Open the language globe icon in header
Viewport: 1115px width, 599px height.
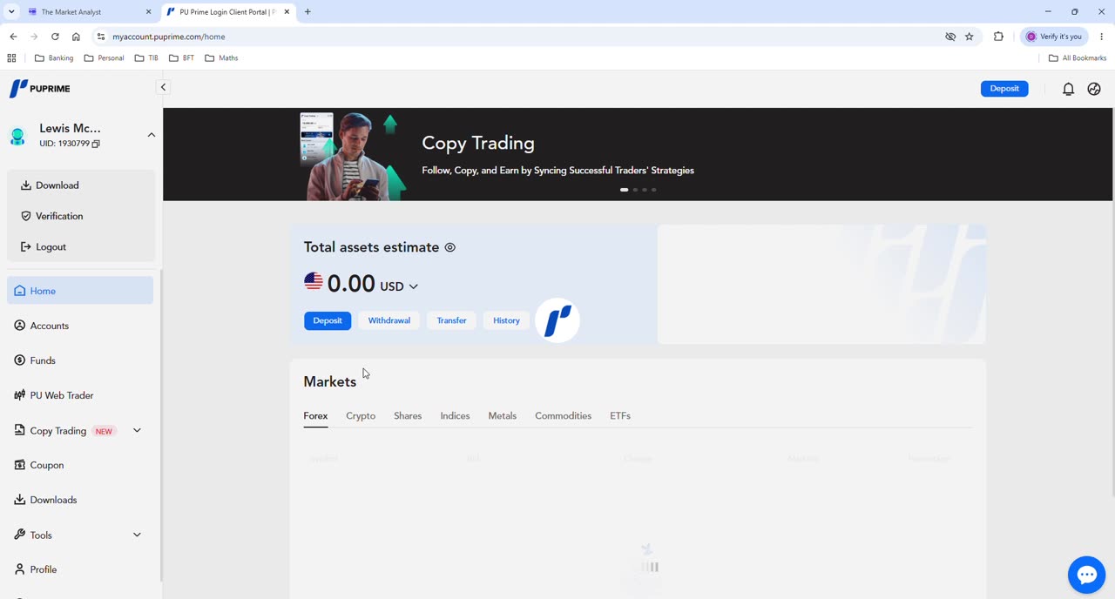[x=1094, y=89]
